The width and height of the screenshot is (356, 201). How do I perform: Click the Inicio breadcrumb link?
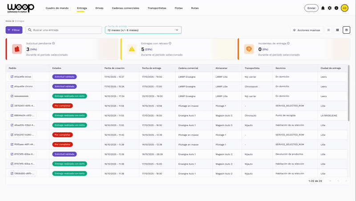(x=8, y=21)
